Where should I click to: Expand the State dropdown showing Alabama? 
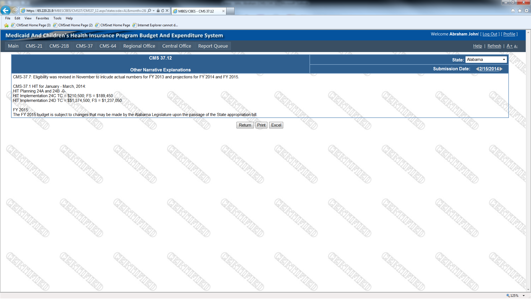(x=504, y=60)
